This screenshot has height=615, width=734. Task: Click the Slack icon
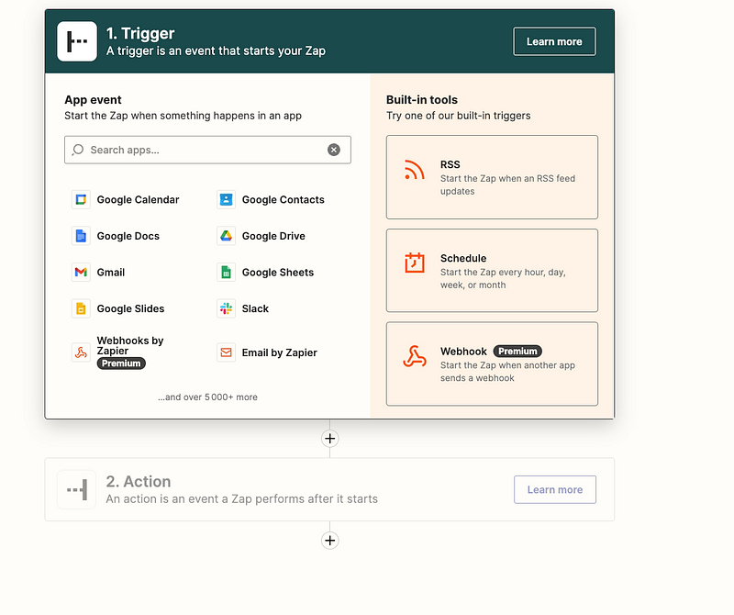(x=226, y=308)
